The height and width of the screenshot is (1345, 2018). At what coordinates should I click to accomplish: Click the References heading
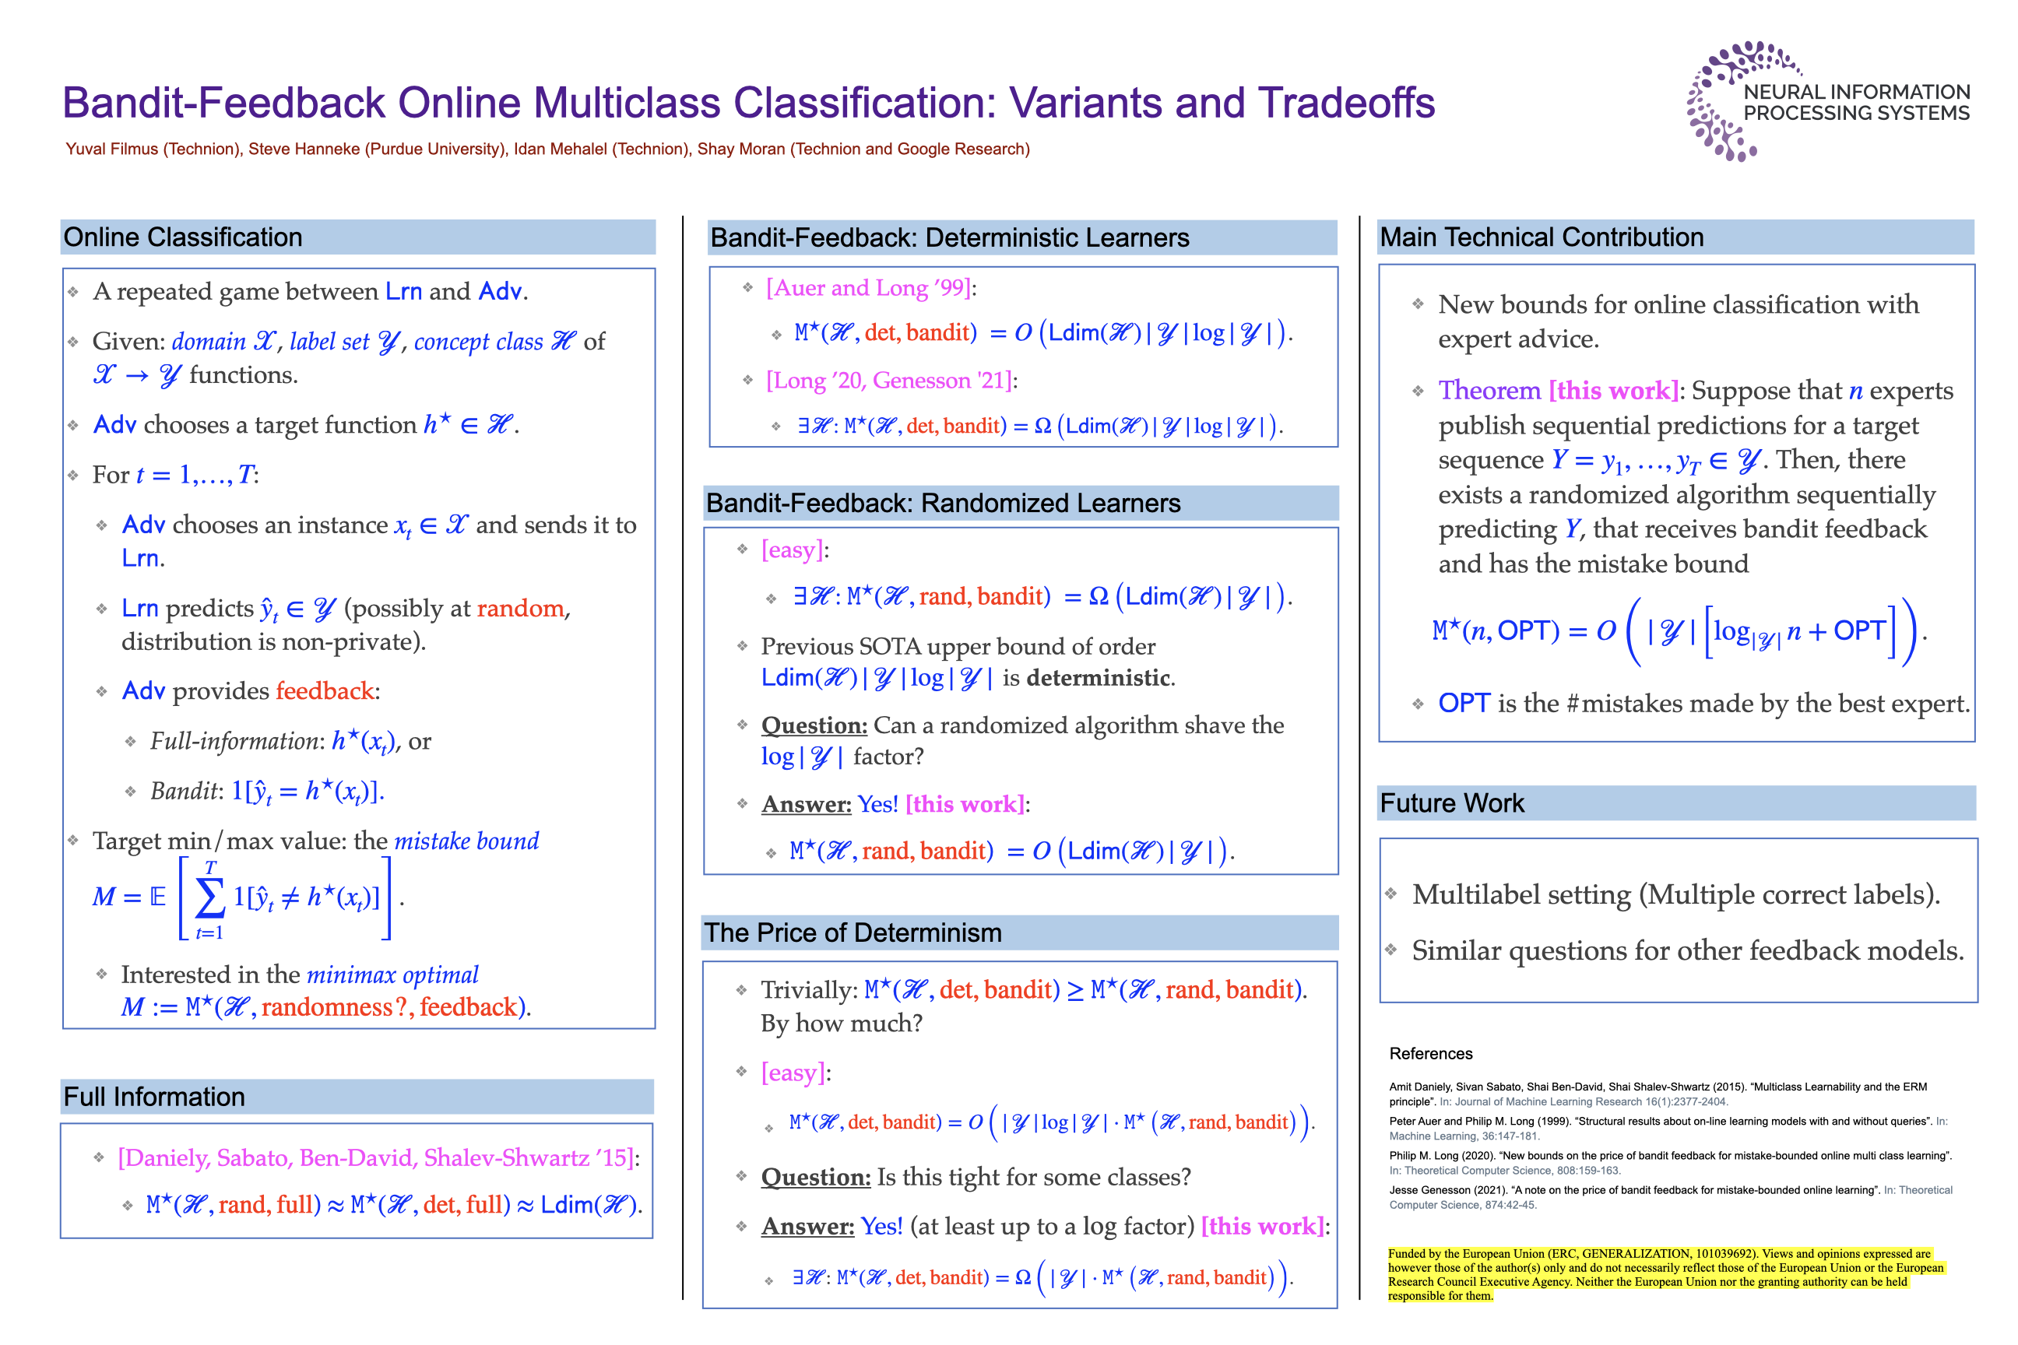click(x=1430, y=1054)
